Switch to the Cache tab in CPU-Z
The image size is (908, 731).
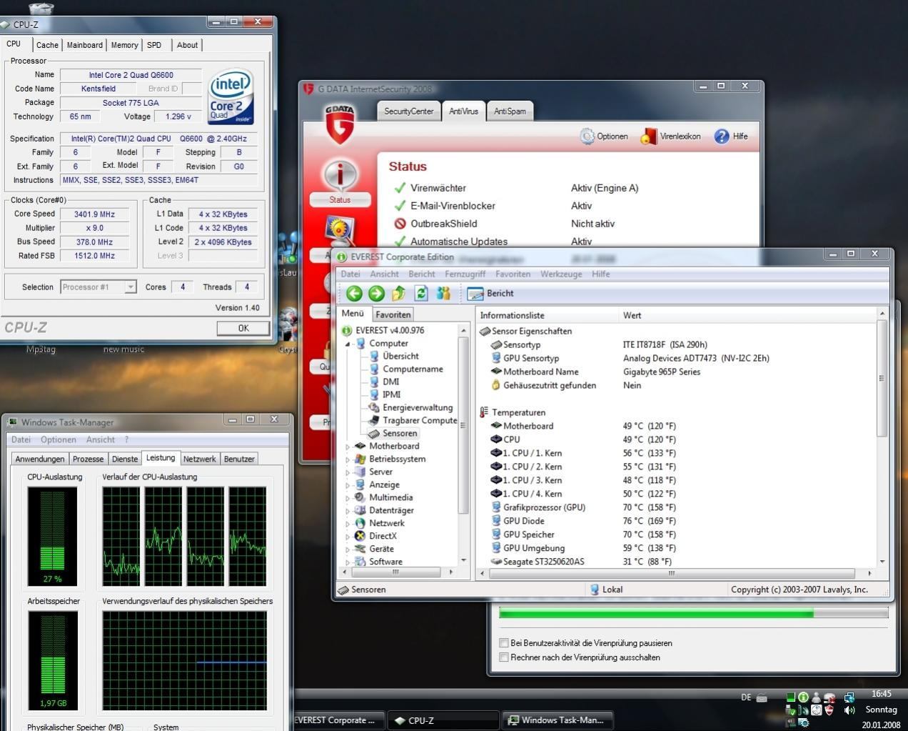coord(47,45)
